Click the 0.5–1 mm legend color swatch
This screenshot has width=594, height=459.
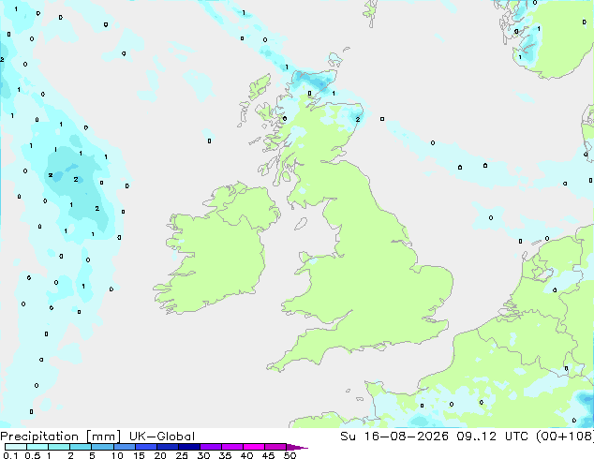[x=37, y=447]
